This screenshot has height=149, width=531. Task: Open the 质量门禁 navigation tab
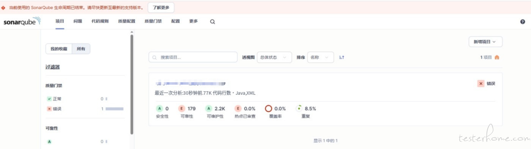pos(153,21)
